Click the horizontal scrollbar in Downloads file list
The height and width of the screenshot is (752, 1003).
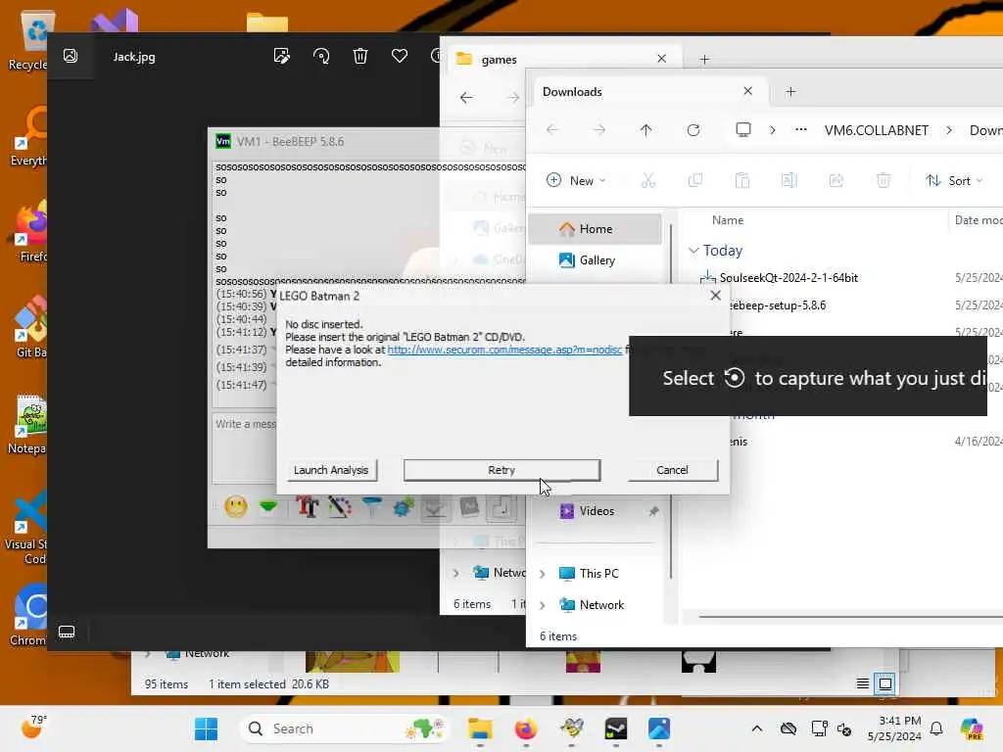[x=851, y=617]
